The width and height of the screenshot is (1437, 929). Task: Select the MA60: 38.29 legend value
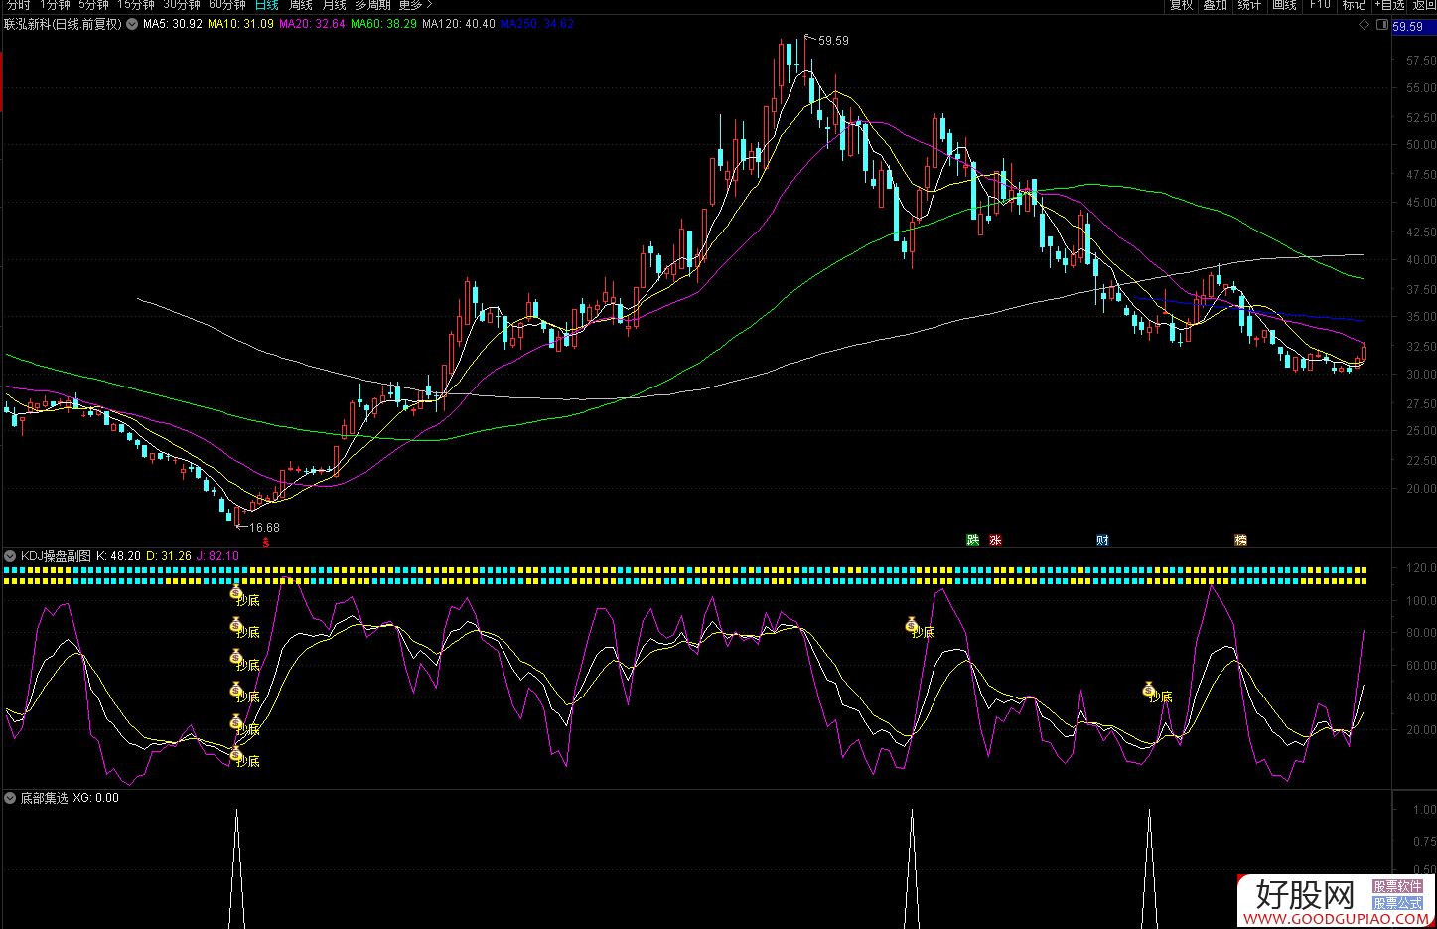click(383, 24)
